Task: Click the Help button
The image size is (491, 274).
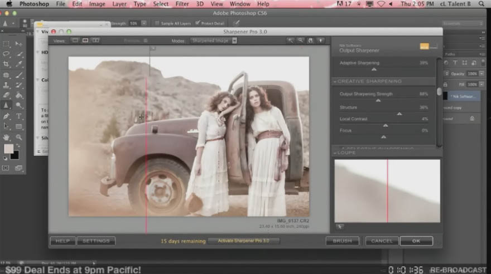Action: click(x=62, y=241)
